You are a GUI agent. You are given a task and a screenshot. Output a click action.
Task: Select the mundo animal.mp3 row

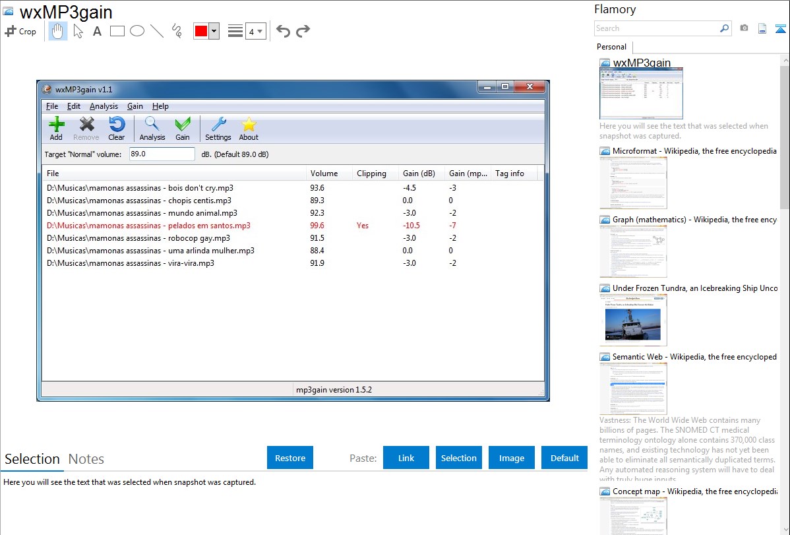(x=292, y=213)
